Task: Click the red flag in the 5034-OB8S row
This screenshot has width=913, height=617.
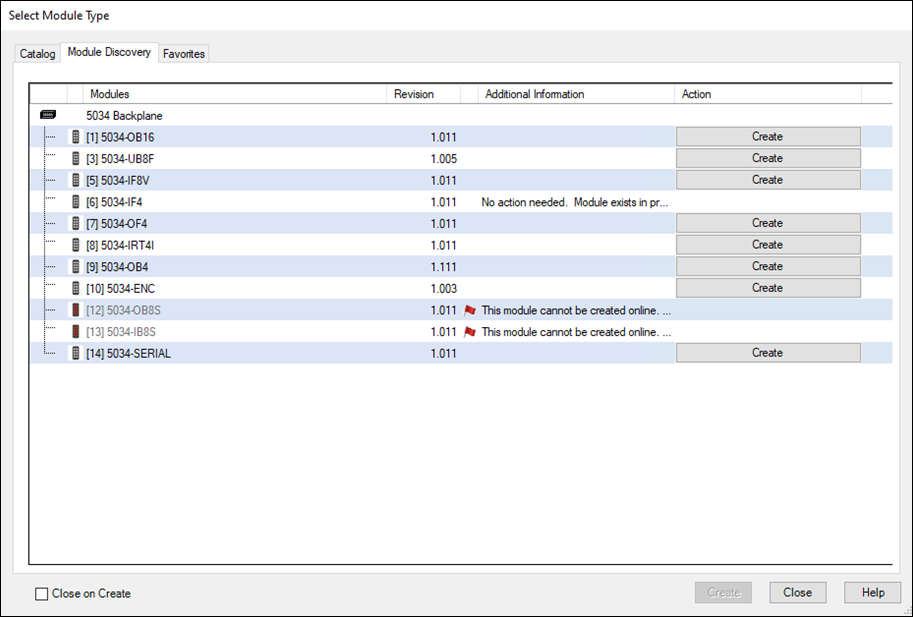Action: (470, 310)
